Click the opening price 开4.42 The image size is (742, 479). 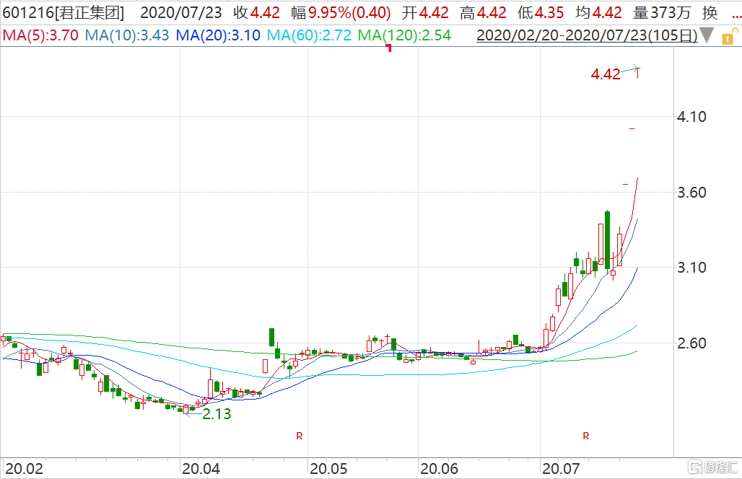425,13
